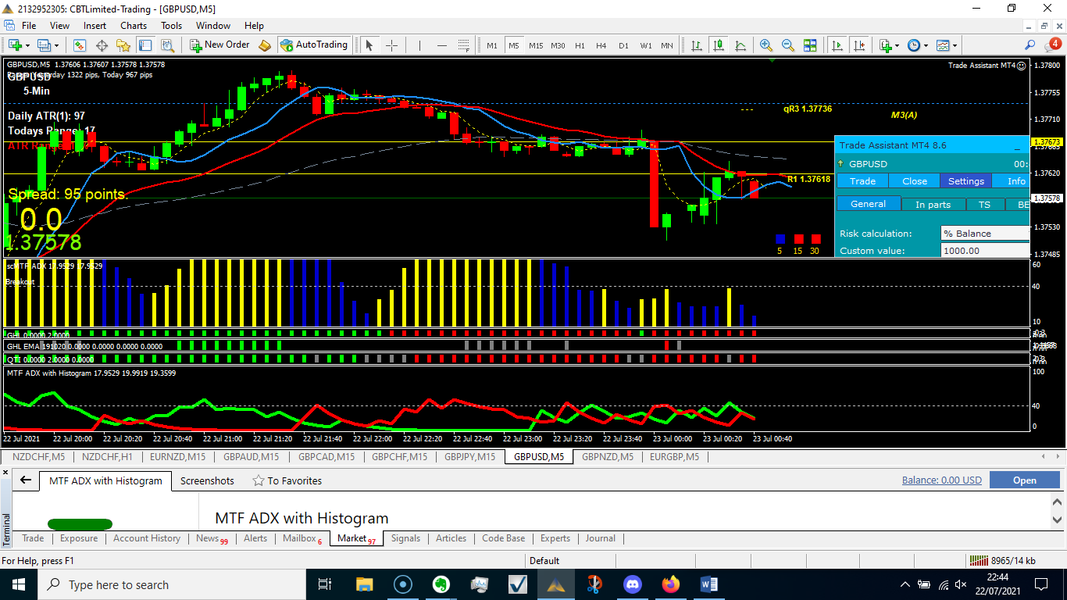This screenshot has height=600, width=1067.
Task: Open the toolbar search magnifier
Action: click(1030, 45)
